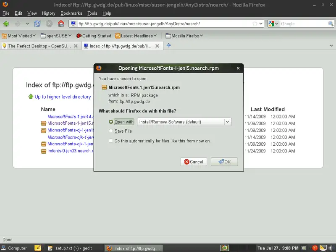Click the yellow notes icon in taskbar
Screen dimensions: 336x252
38,248
